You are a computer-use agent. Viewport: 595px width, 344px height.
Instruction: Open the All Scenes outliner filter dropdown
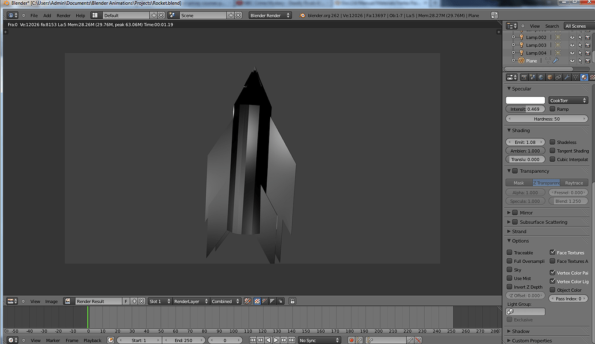coord(578,26)
